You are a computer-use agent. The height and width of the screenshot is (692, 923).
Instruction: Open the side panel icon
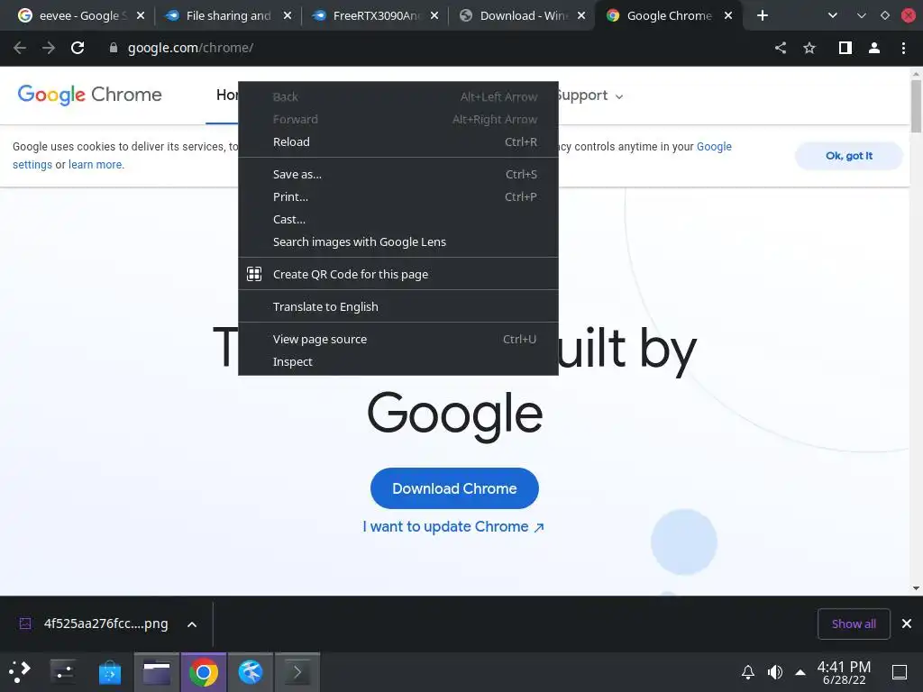tap(845, 48)
